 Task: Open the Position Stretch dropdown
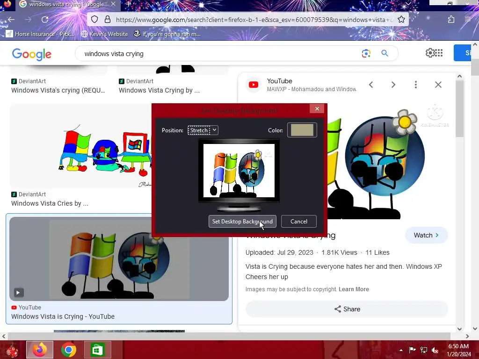coord(203,130)
